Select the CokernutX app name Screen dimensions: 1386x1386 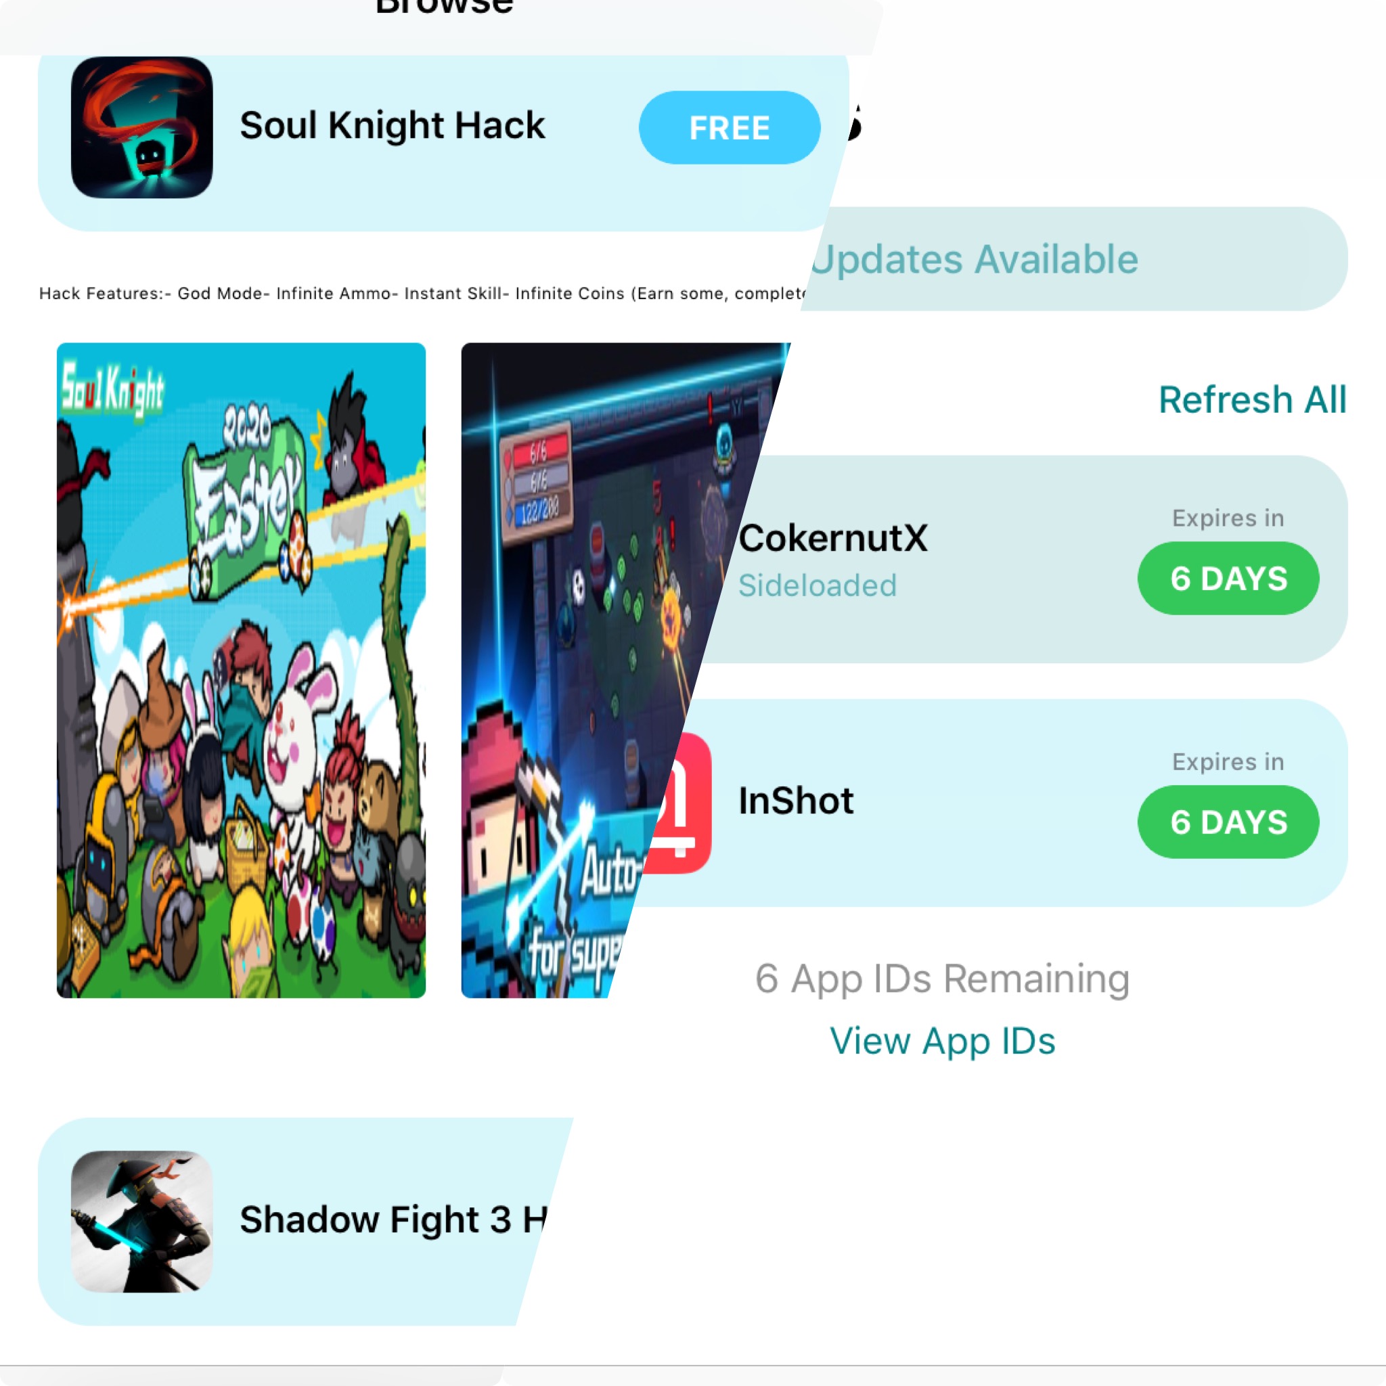click(x=833, y=538)
